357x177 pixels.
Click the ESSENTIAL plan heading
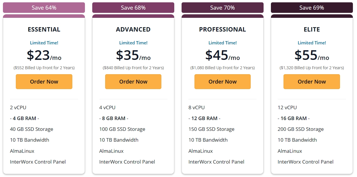44,29
